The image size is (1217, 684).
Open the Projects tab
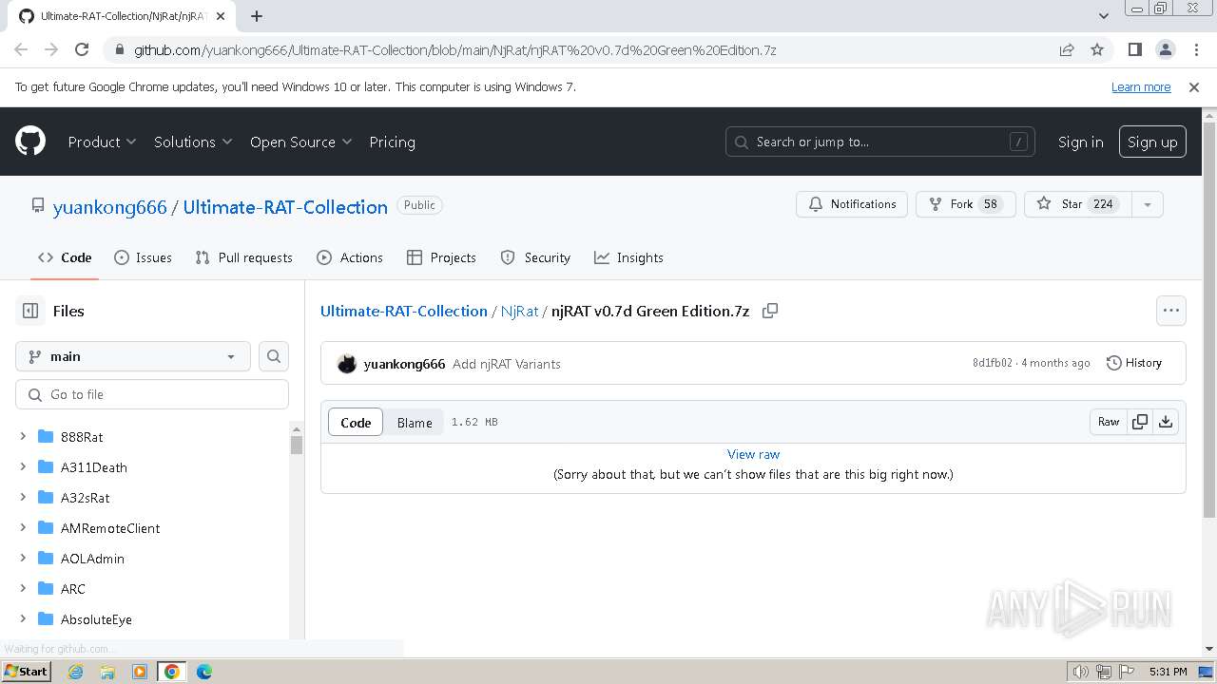(x=441, y=257)
